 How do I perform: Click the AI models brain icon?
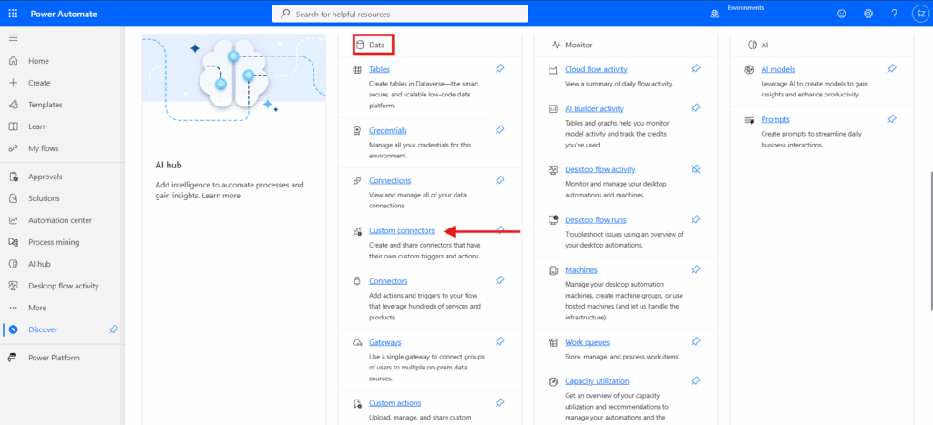point(749,69)
